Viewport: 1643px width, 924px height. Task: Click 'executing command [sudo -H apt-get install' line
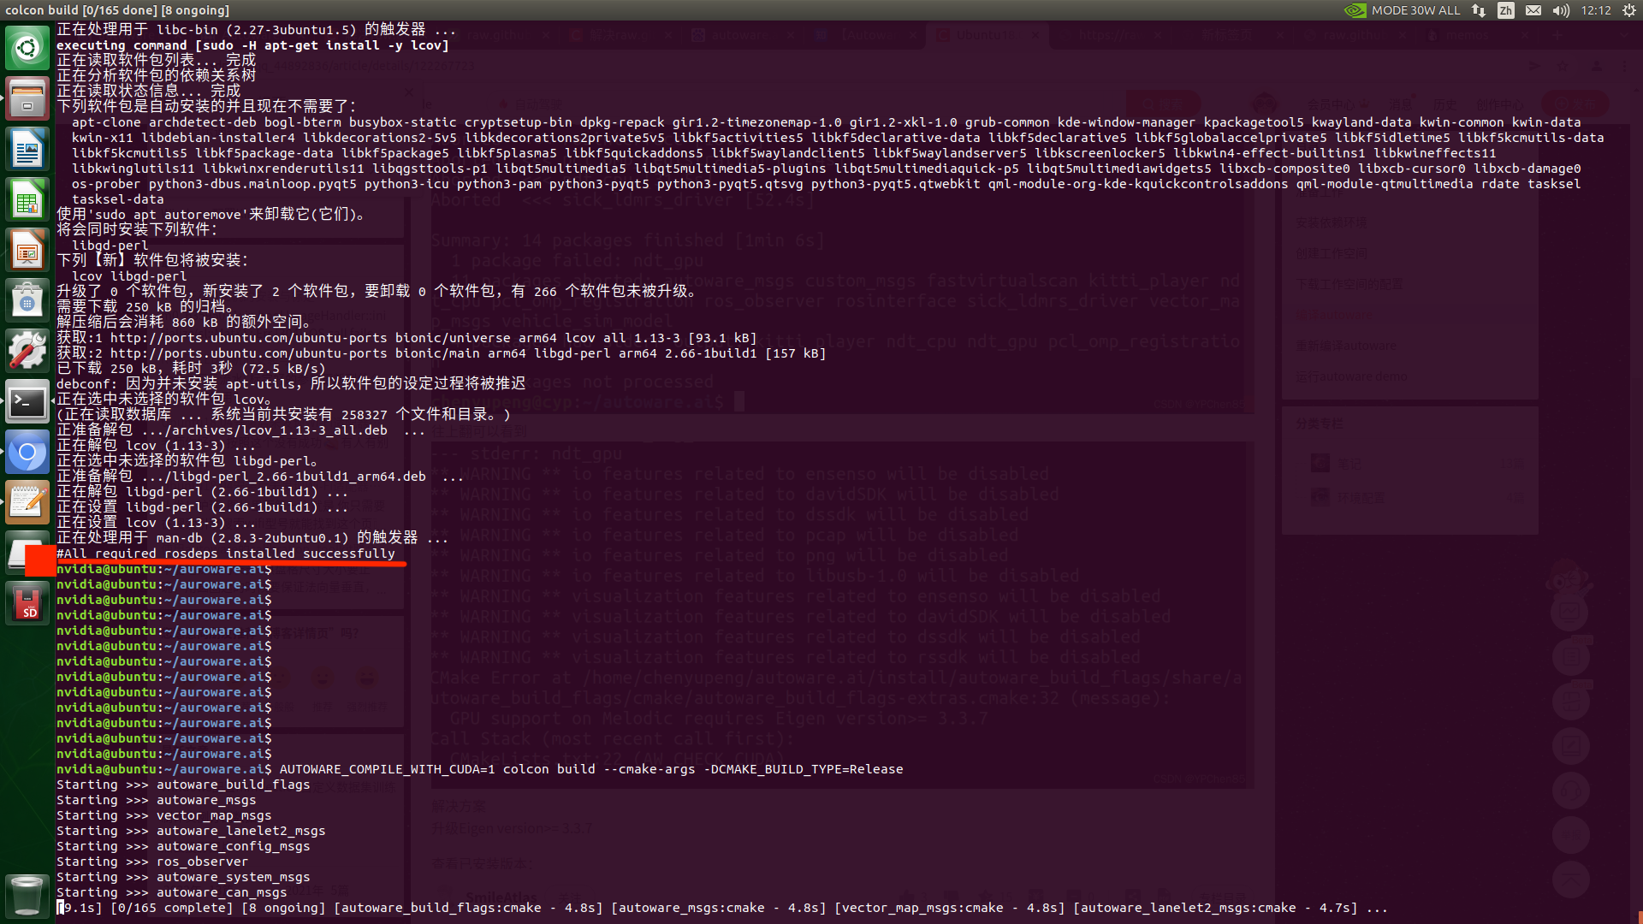pyautogui.click(x=252, y=45)
